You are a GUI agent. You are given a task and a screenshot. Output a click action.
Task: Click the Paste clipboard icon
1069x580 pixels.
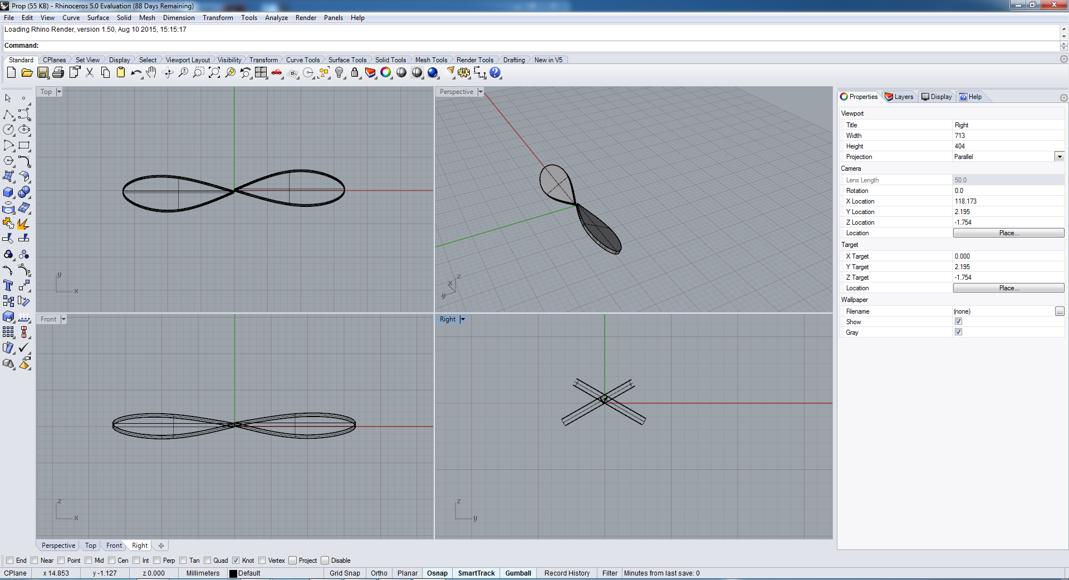[121, 73]
